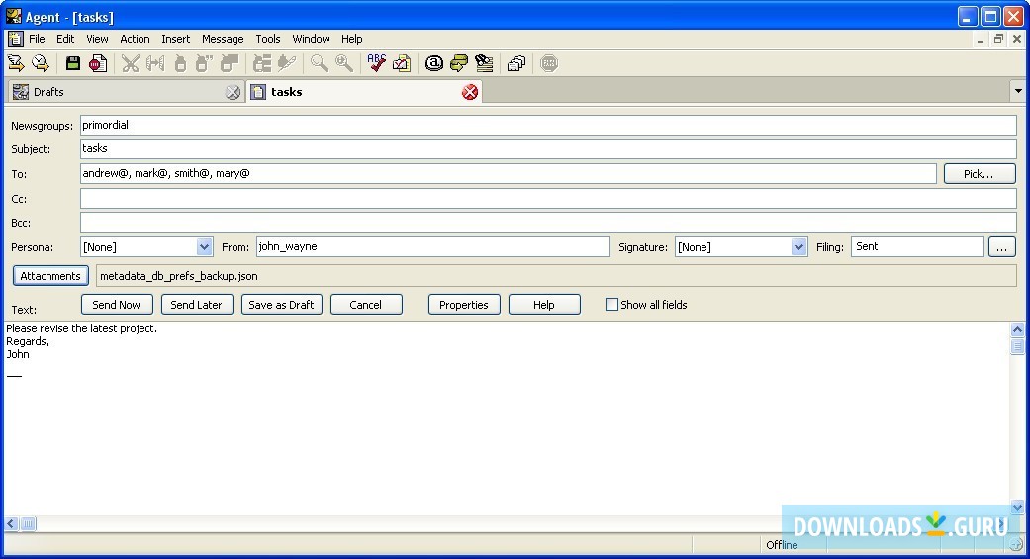Click into the Subject field
Screen dimensions: 1030x559
pos(548,148)
